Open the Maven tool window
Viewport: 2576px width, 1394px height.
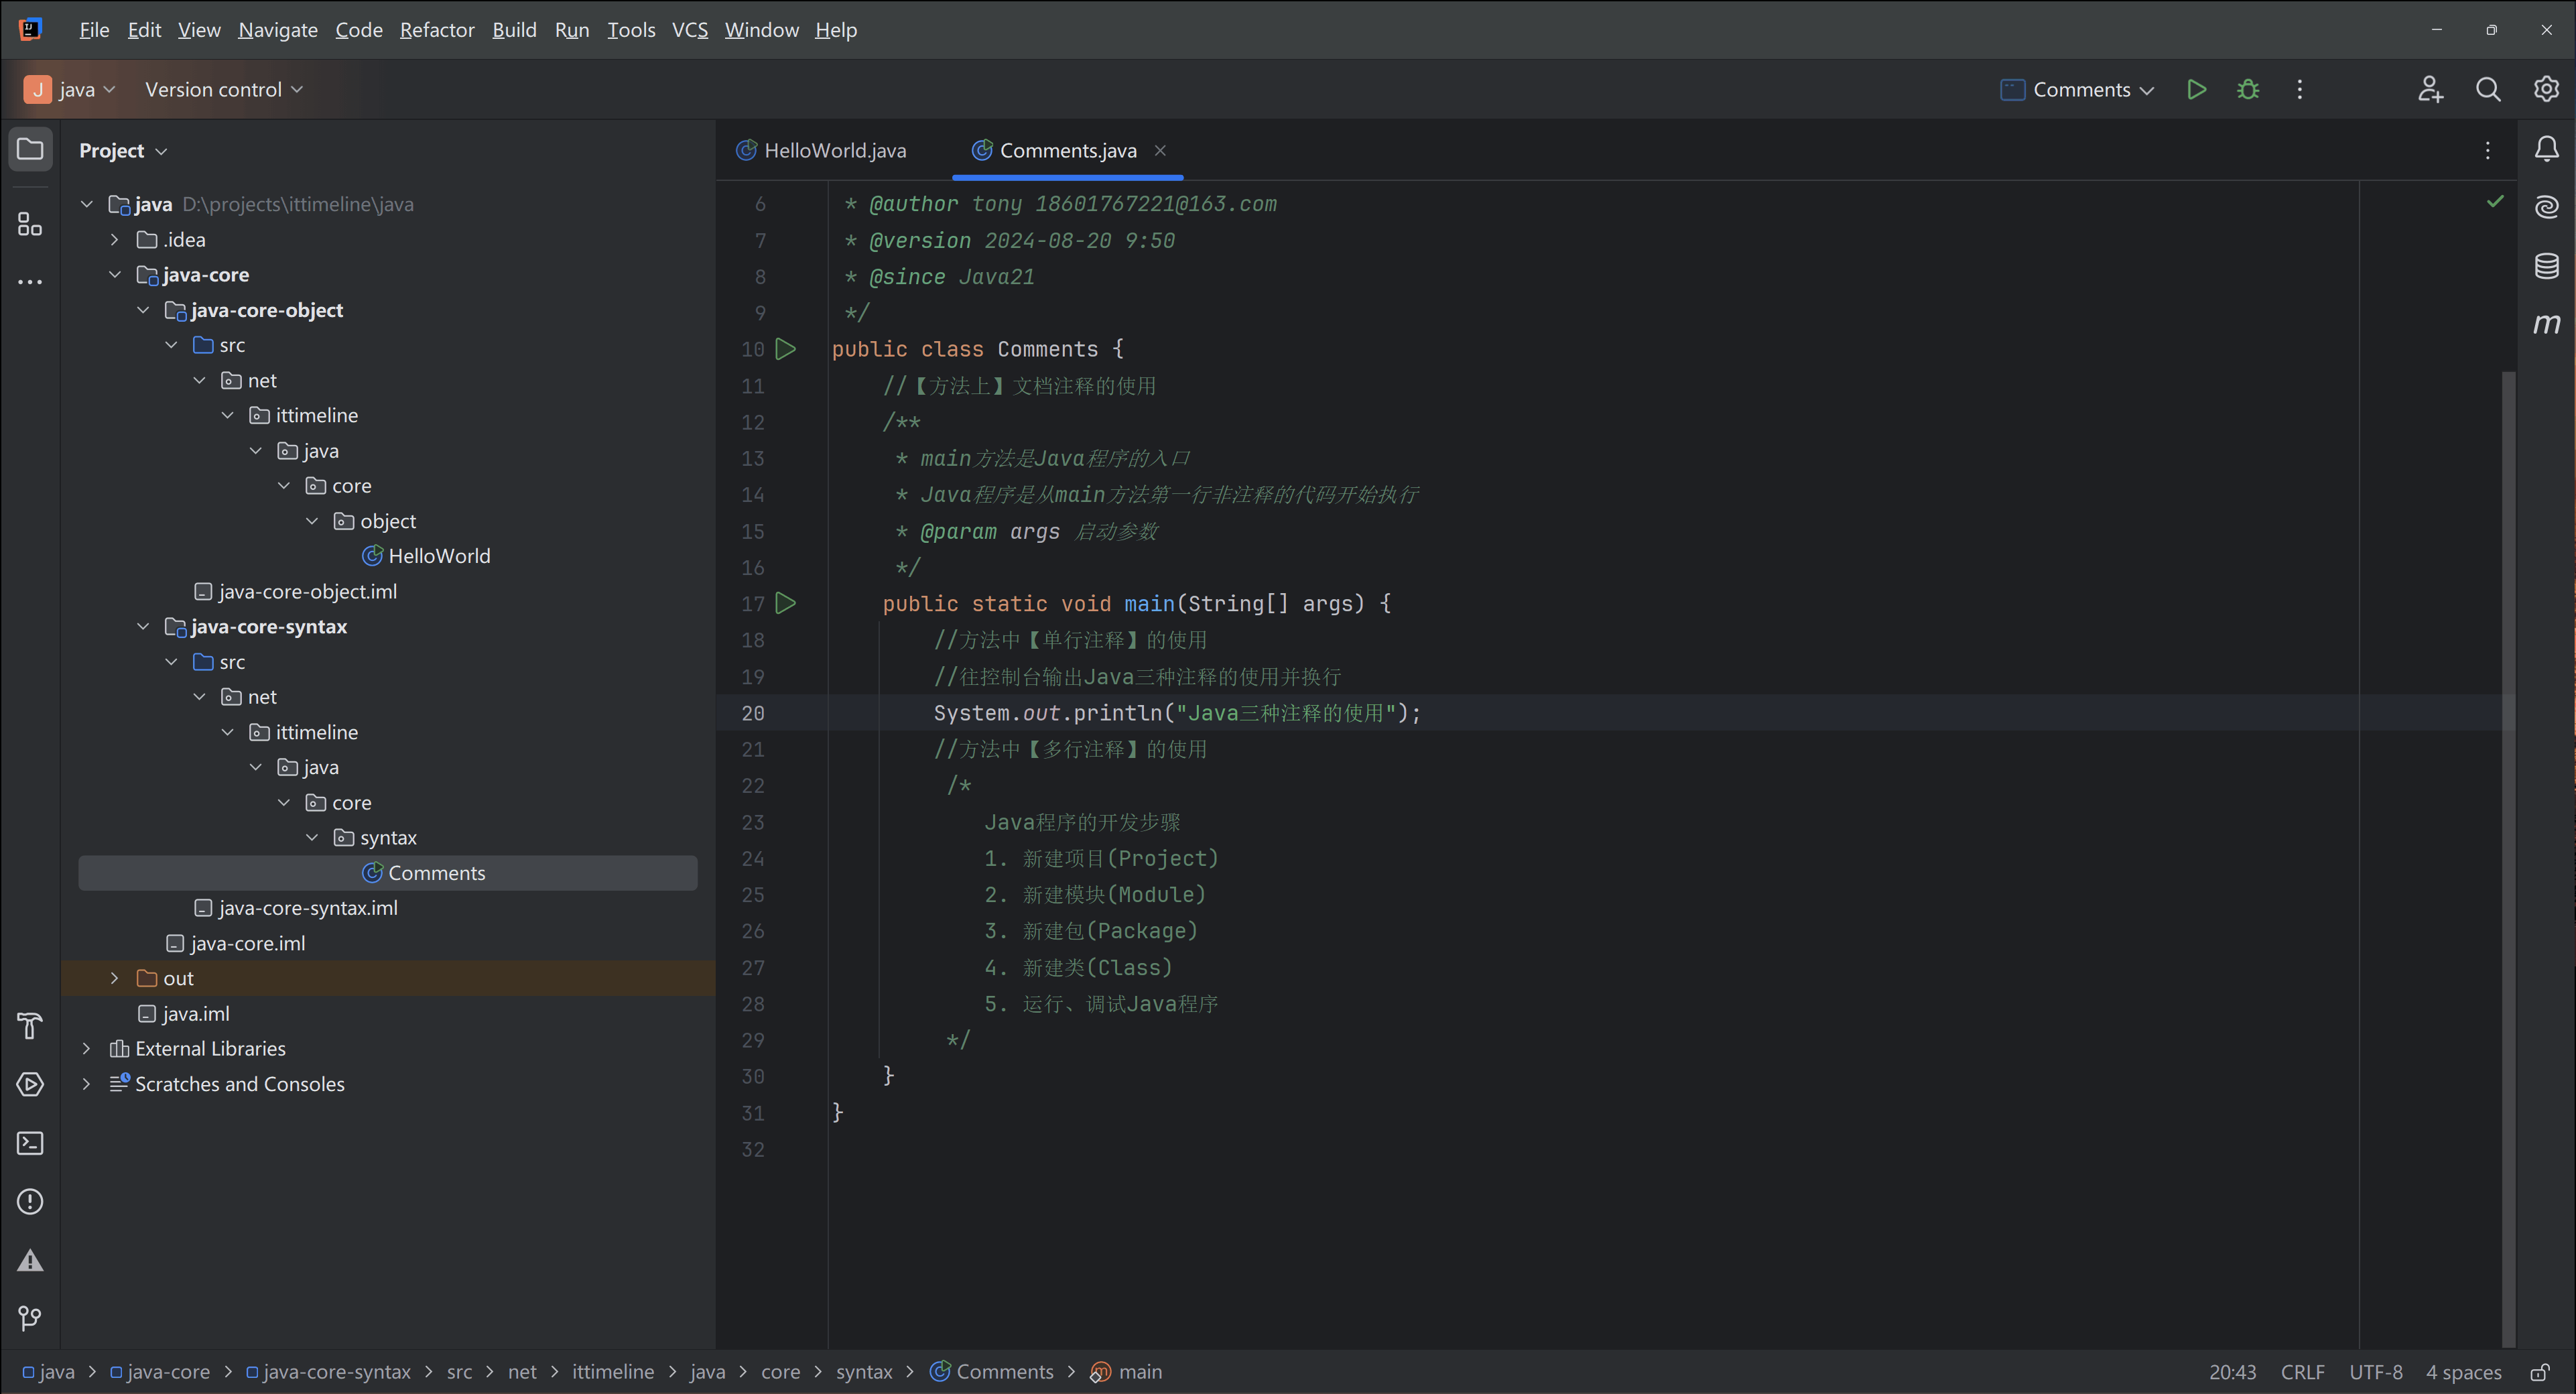(x=2546, y=324)
